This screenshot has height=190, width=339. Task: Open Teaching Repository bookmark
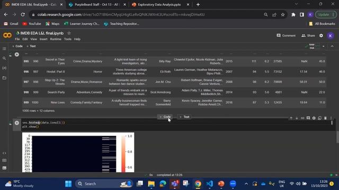pos(121,24)
